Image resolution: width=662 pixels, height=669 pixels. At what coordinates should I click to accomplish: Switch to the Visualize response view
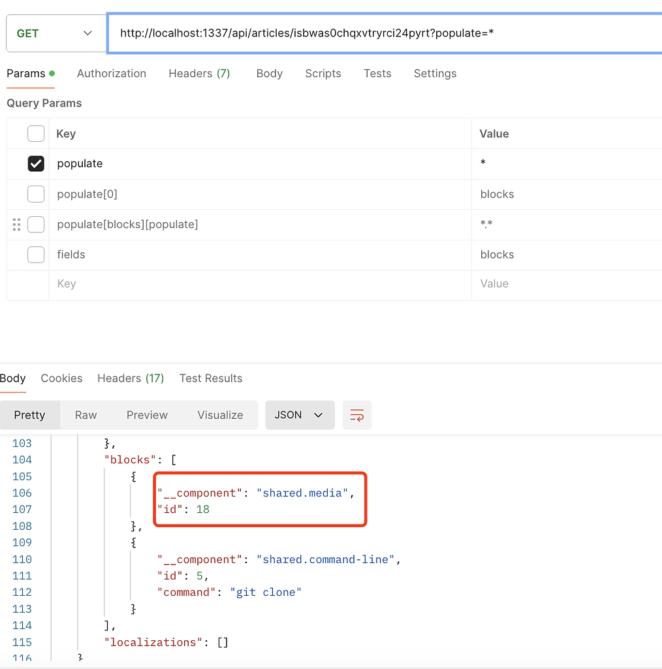[220, 415]
